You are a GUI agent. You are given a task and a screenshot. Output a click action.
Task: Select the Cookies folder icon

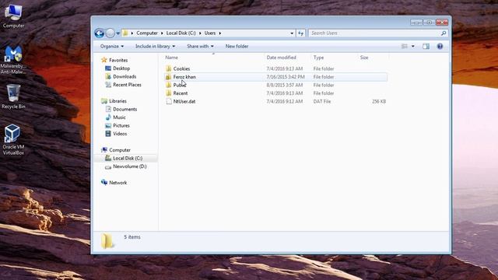tap(168, 68)
